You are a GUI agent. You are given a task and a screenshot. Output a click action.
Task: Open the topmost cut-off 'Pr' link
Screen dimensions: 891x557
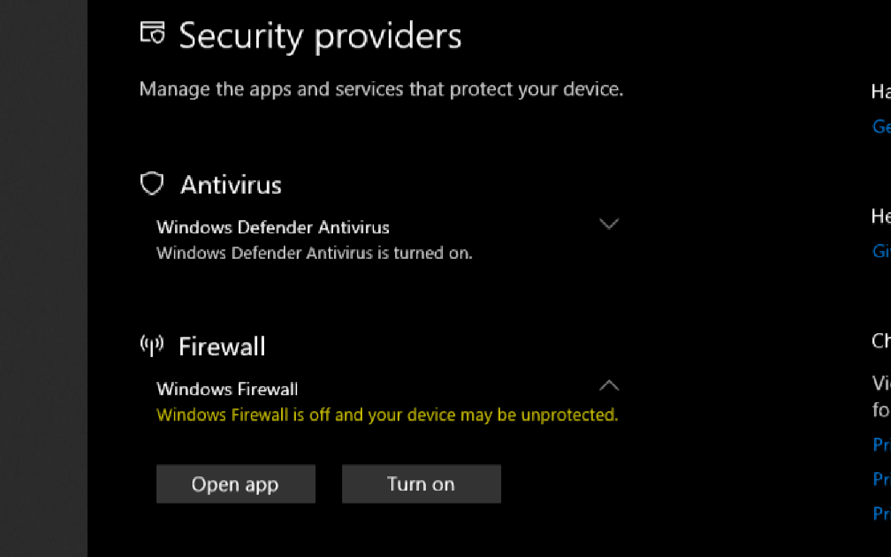(x=881, y=445)
